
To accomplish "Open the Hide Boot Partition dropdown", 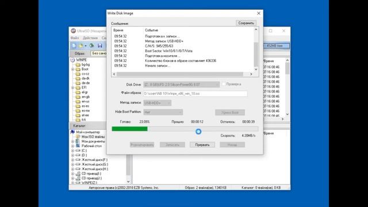I will 163,112.
